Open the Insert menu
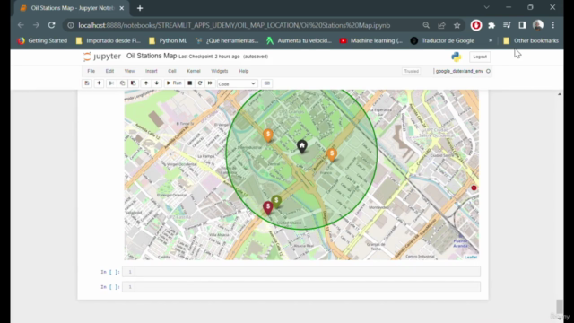The image size is (574, 323). point(152,71)
